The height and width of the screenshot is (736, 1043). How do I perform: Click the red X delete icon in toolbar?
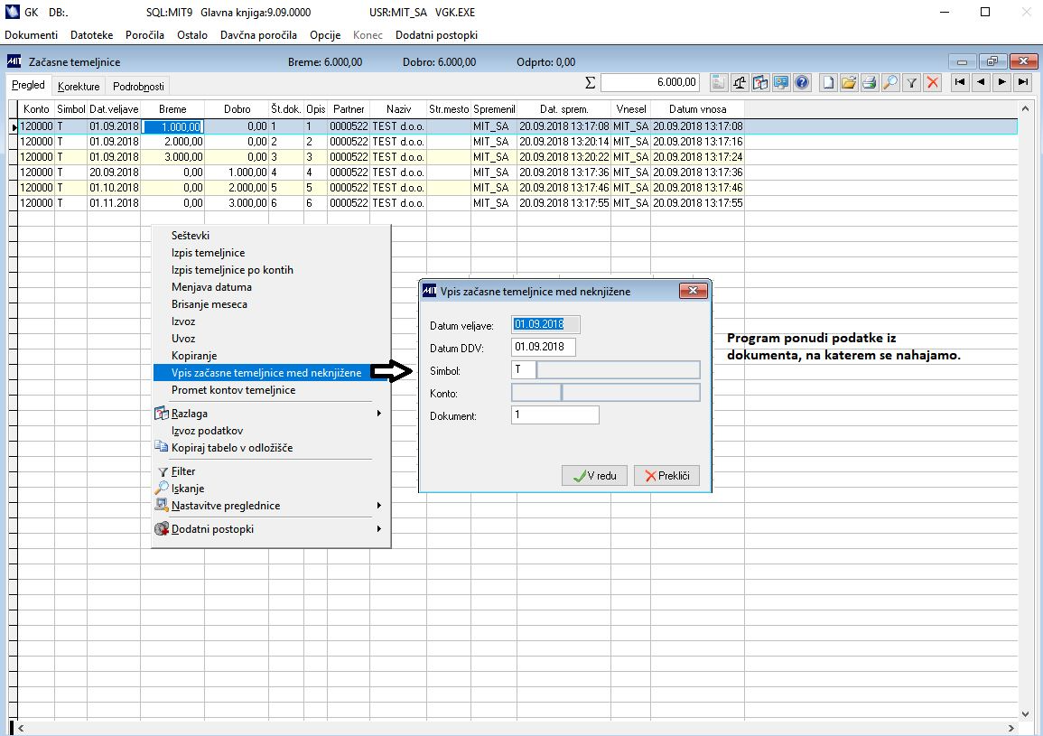click(x=933, y=83)
